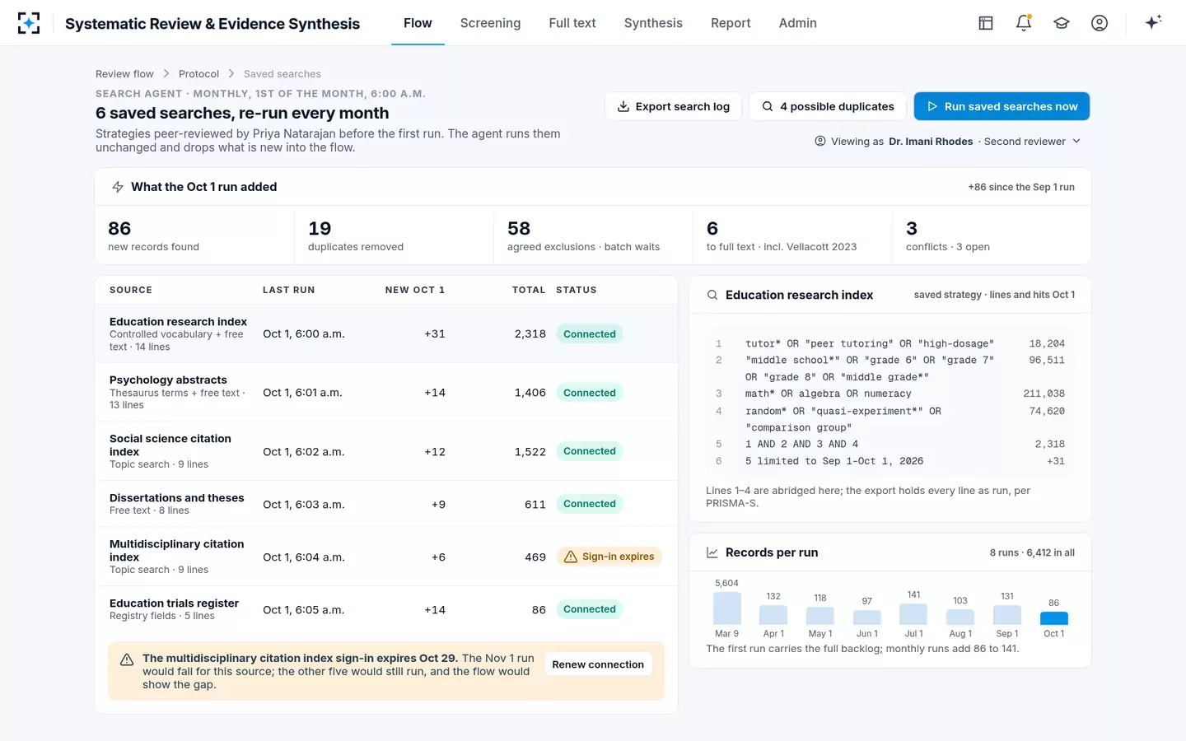
Task: Open the 6 to full text stat
Action: click(793, 235)
